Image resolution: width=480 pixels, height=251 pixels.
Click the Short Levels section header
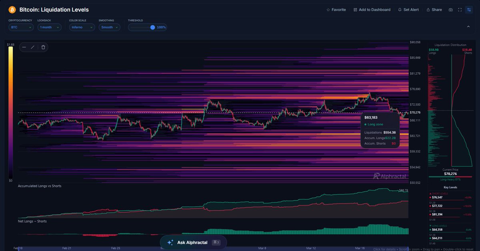[x=438, y=193]
